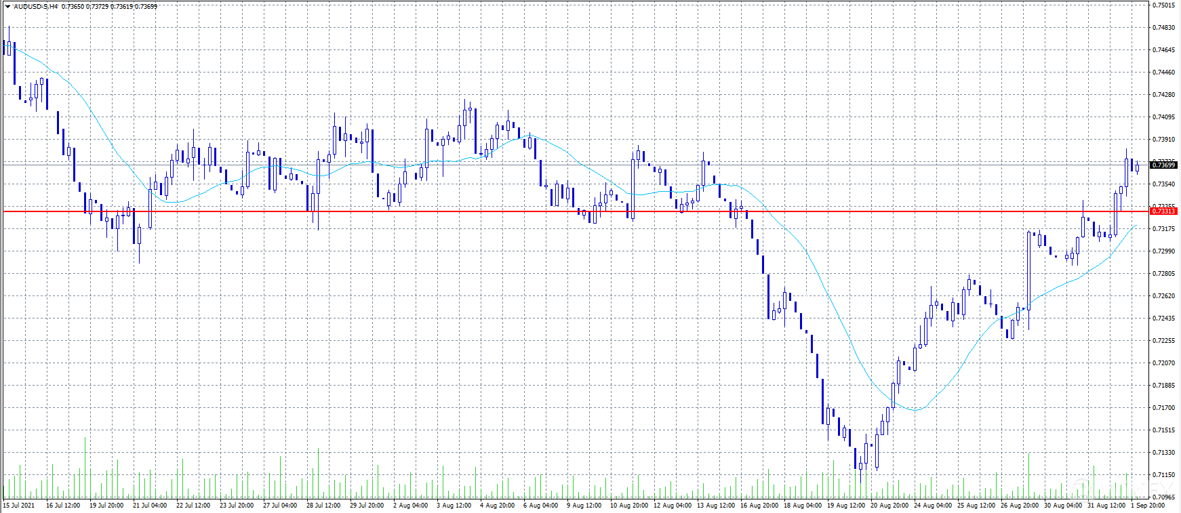
Task: Click the 15 Jul 2021 date label
Action: coord(19,506)
